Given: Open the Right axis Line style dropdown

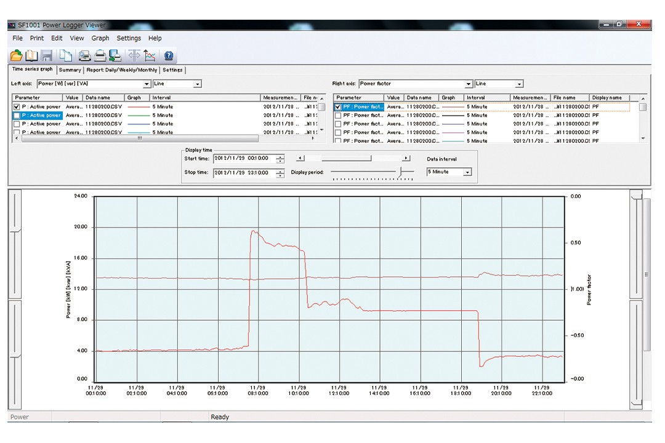Looking at the screenshot, I should coord(519,84).
